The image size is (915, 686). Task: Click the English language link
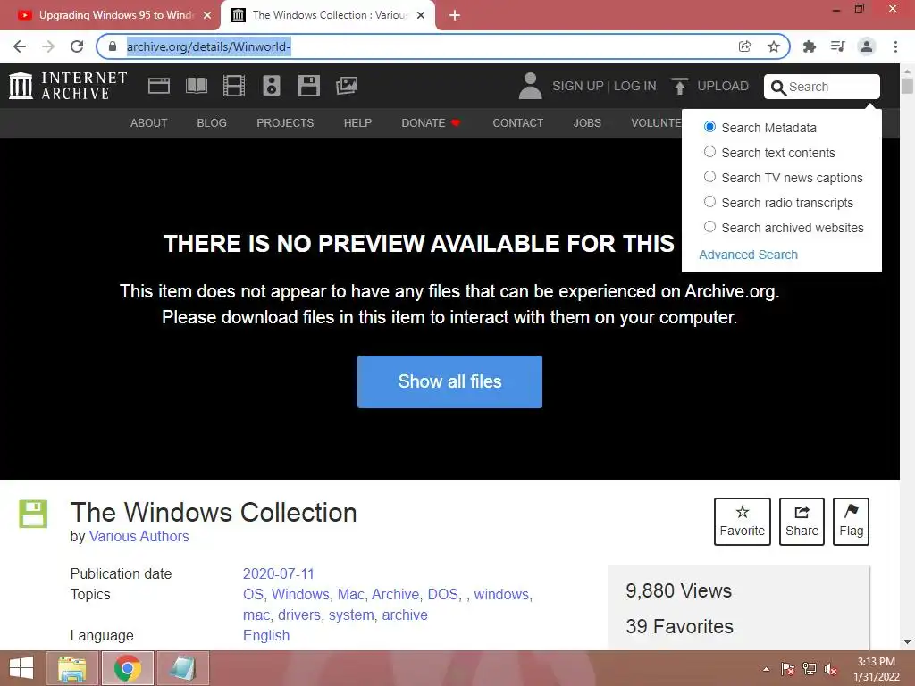tap(266, 635)
